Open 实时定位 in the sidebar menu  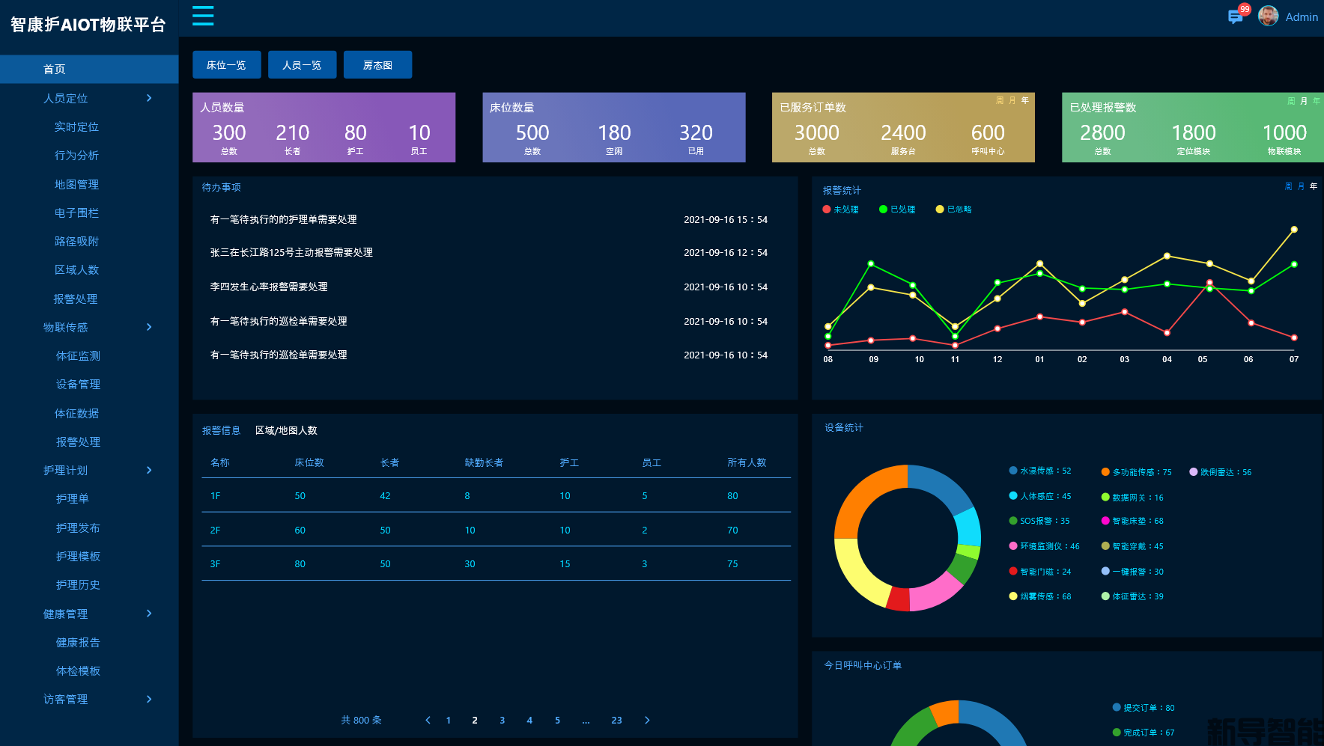pyautogui.click(x=76, y=127)
